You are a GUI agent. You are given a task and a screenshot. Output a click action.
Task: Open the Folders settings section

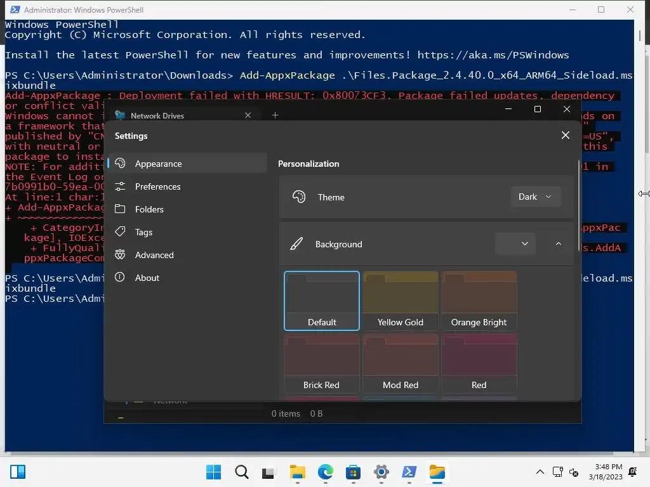coord(187,209)
